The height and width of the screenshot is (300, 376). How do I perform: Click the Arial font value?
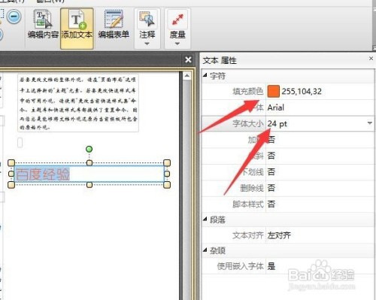point(276,108)
